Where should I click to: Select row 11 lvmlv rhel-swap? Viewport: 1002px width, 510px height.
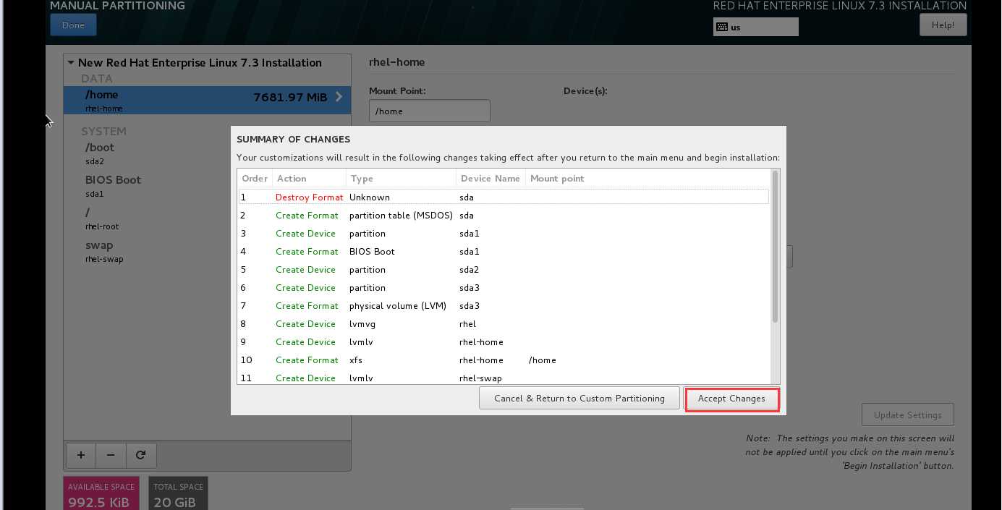pyautogui.click(x=504, y=378)
